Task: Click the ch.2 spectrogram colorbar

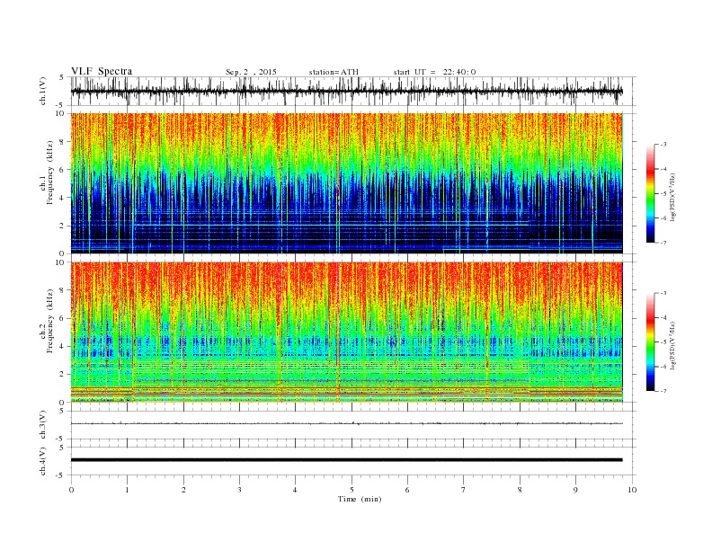Action: point(650,342)
